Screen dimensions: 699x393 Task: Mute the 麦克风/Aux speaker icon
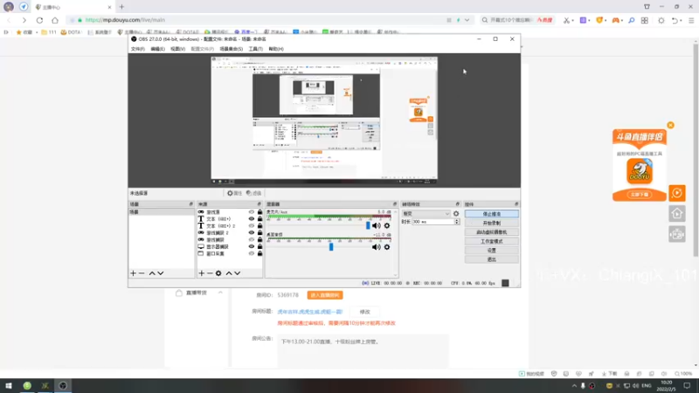377,225
